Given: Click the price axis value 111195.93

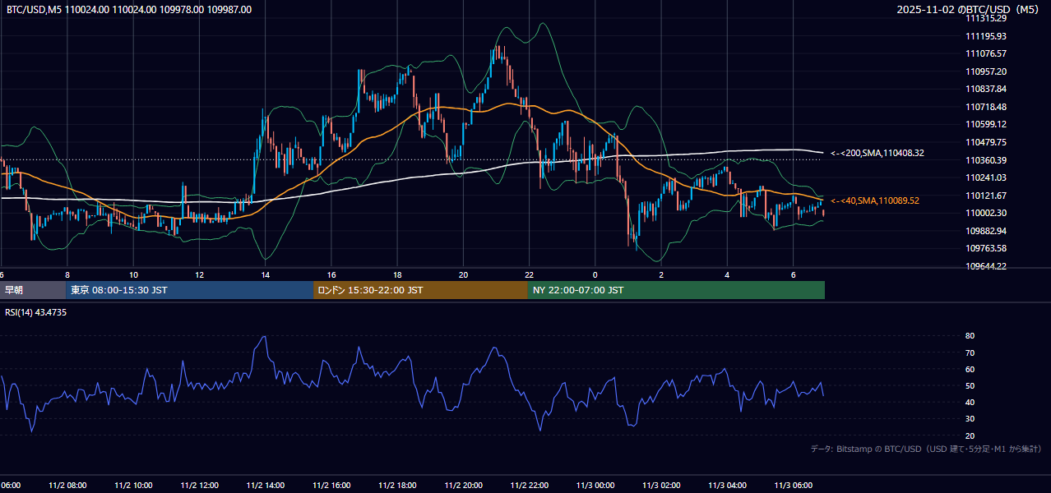Looking at the screenshot, I should (x=986, y=36).
